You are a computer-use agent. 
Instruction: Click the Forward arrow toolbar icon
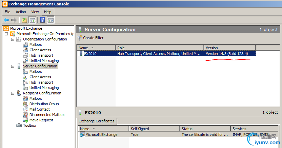pos(14,20)
